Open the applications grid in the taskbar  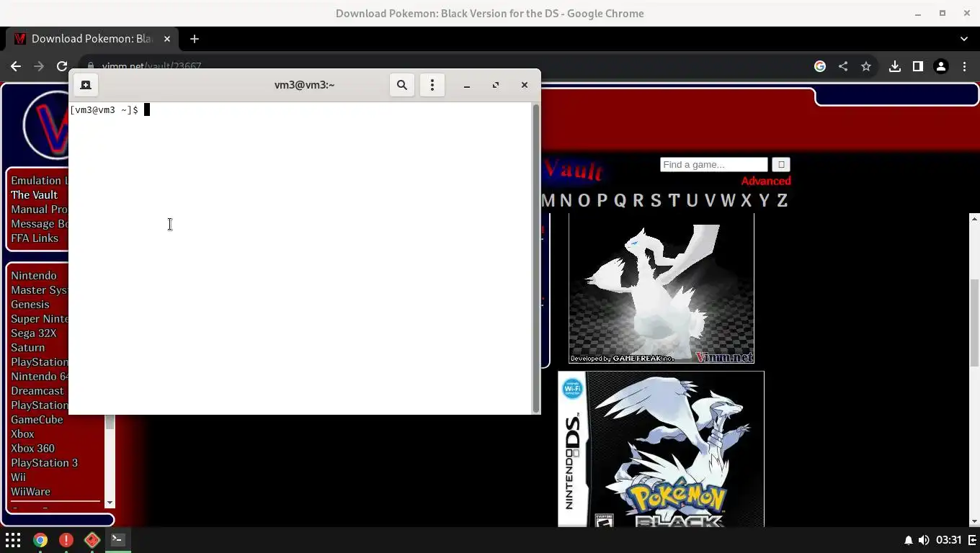click(13, 540)
